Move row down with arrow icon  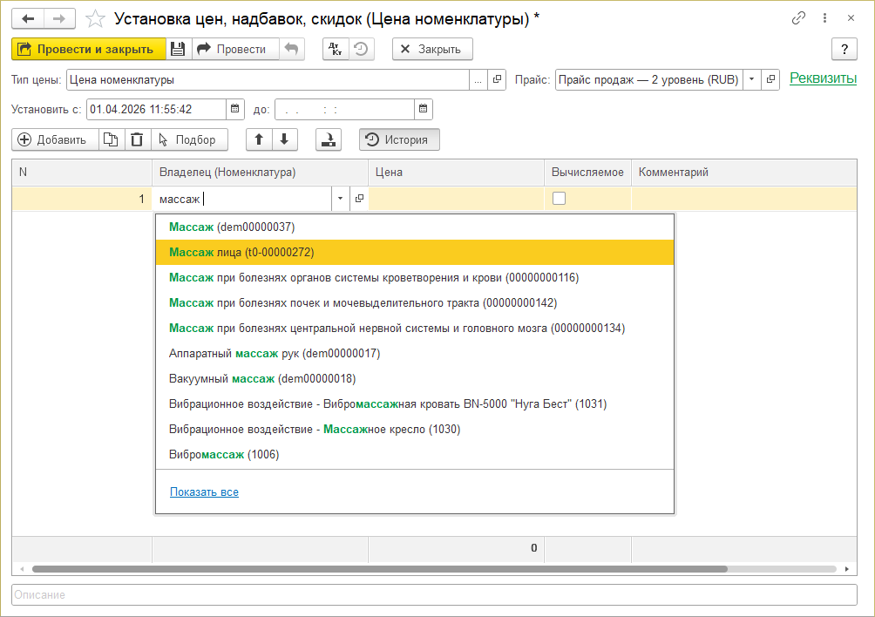pos(284,139)
